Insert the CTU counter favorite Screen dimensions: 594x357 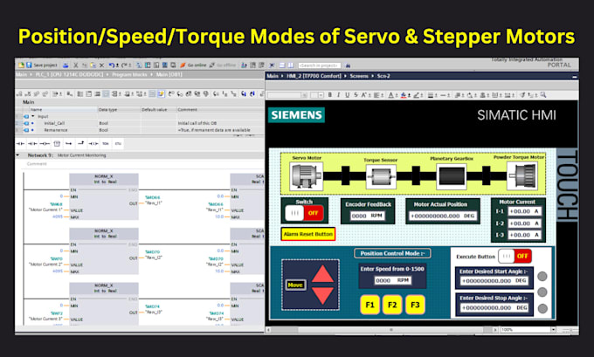[118, 143]
